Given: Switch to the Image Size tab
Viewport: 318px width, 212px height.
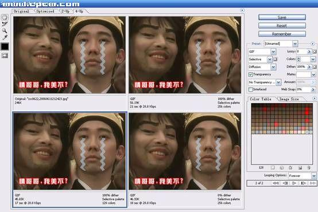Looking at the screenshot, I should (x=289, y=99).
